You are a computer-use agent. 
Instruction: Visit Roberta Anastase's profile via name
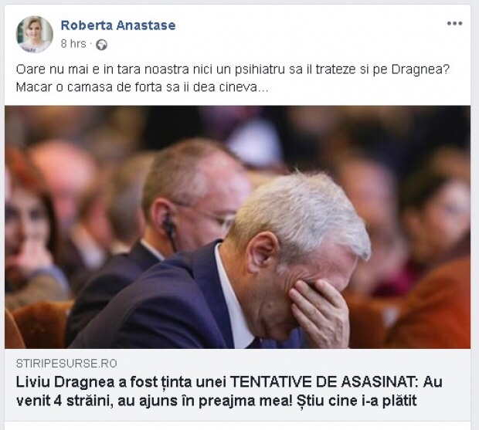tap(118, 25)
